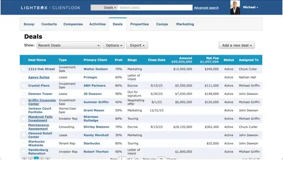
Task: Open the Advanced search link
Action: pyautogui.click(x=206, y=8)
